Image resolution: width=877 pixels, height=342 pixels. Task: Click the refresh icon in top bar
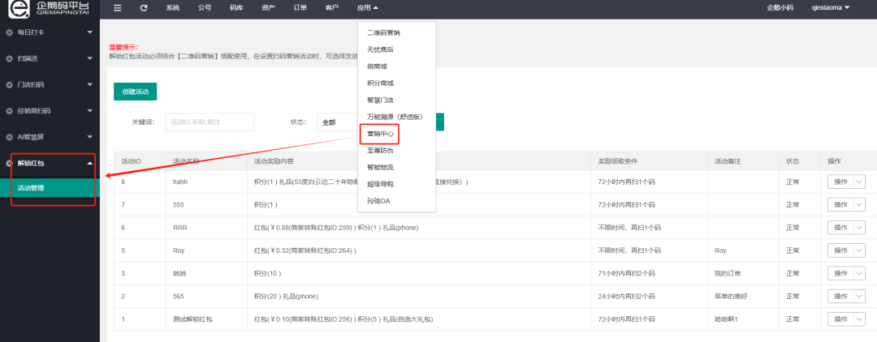(x=144, y=8)
